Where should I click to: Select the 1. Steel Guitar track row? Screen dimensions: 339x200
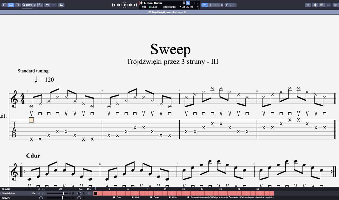13,193
